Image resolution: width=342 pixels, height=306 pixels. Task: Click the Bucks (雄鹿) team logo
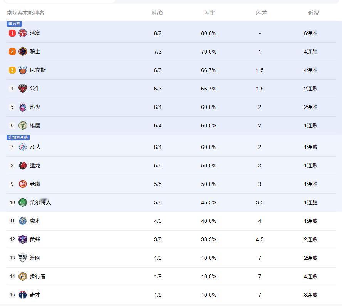[x=23, y=125]
